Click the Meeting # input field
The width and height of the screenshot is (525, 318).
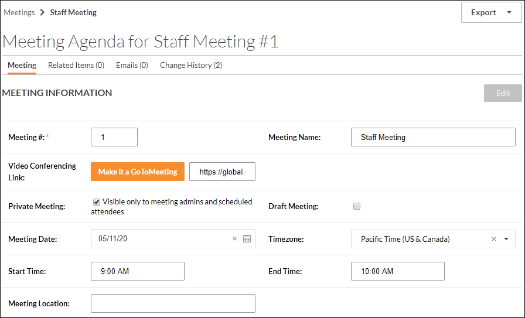click(114, 137)
